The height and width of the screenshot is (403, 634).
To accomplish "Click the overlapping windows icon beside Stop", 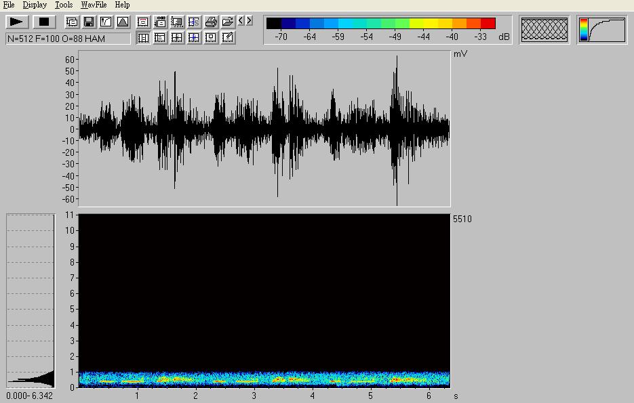I will point(72,22).
